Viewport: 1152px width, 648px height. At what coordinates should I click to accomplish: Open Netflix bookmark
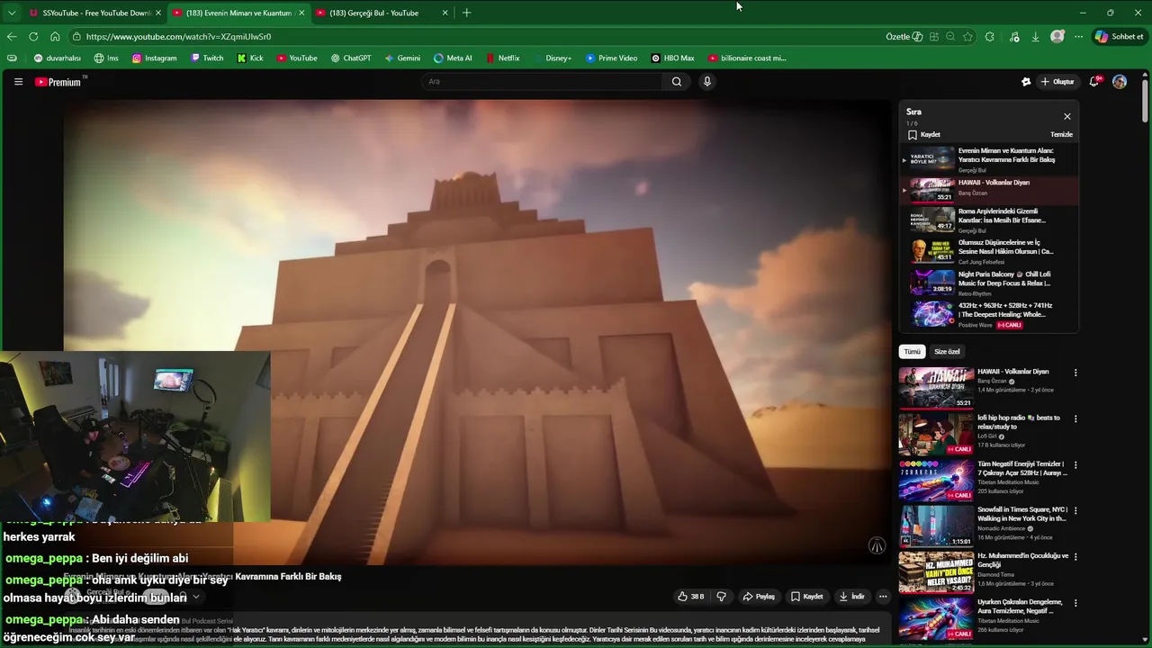tap(502, 58)
